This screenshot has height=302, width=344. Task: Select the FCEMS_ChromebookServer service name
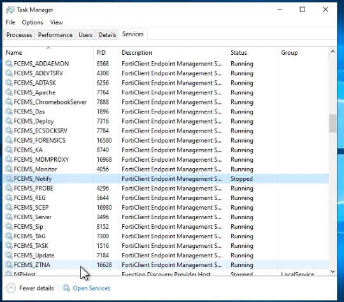coord(50,102)
